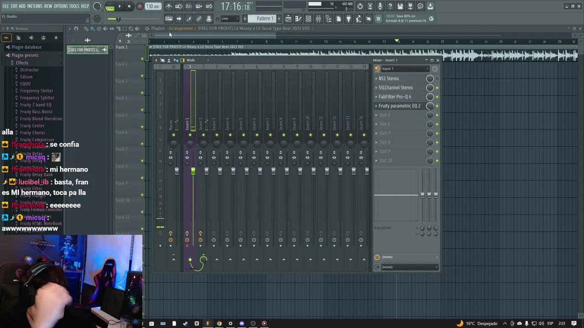
Task: Open the mixer faders icon
Action: point(318,19)
